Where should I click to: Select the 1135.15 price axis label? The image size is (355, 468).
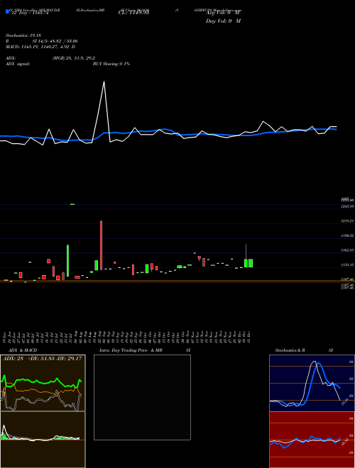tap(347, 264)
